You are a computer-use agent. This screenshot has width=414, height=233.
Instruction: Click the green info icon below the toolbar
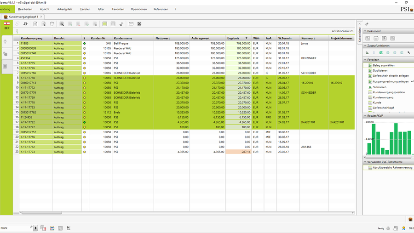(17, 31)
